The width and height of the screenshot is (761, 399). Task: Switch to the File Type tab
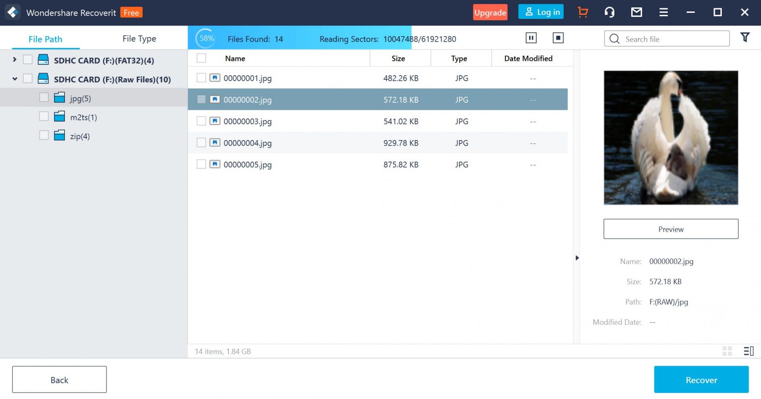[x=139, y=39]
